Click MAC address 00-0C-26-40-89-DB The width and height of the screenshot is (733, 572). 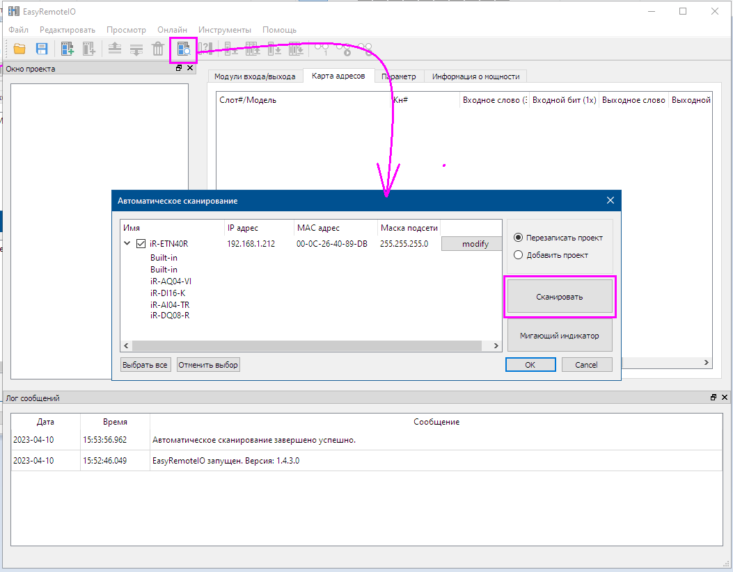(x=332, y=243)
